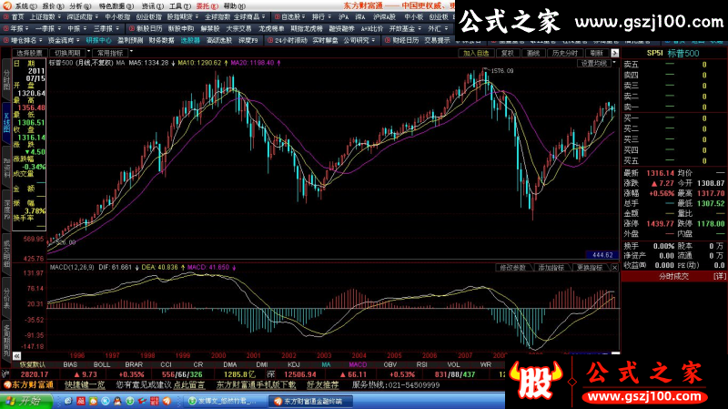
Task: Switch to 发博文 browser taskbar window
Action: [227, 401]
